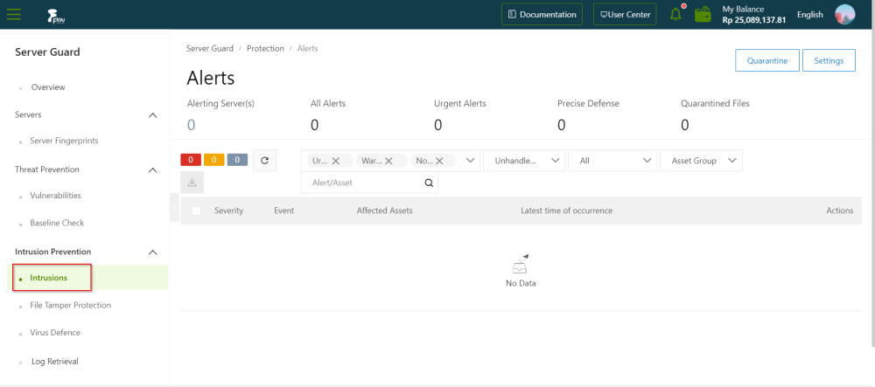Collapse the Threat Prevention section
Viewport: 875px width, 387px height.
(x=152, y=169)
